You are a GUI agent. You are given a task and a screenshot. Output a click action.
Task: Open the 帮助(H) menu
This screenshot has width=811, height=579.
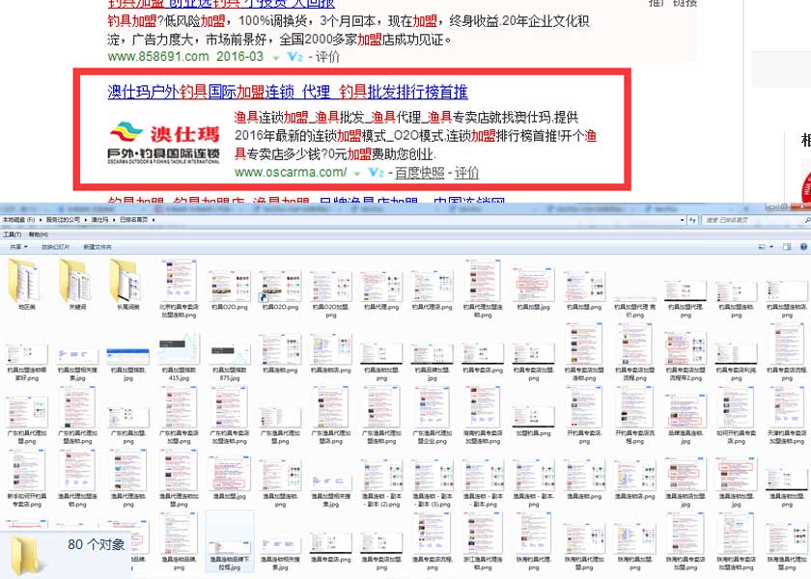[x=39, y=234]
